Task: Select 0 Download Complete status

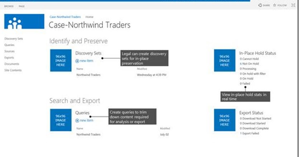Action: (x=254, y=128)
